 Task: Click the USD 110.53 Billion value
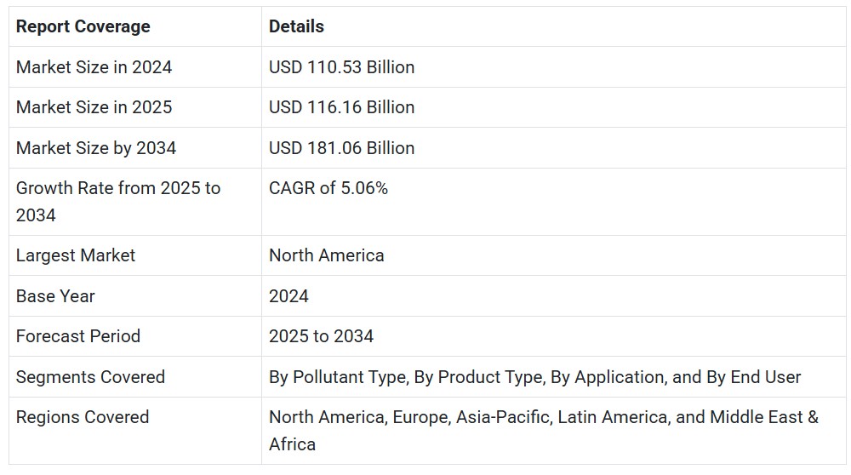(x=341, y=67)
